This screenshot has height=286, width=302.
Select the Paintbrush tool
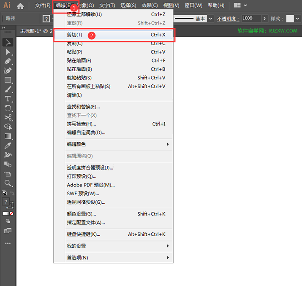pos(8,89)
